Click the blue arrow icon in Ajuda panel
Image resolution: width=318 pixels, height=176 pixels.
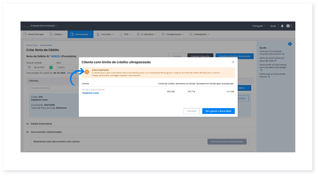pyautogui.click(x=290, y=43)
